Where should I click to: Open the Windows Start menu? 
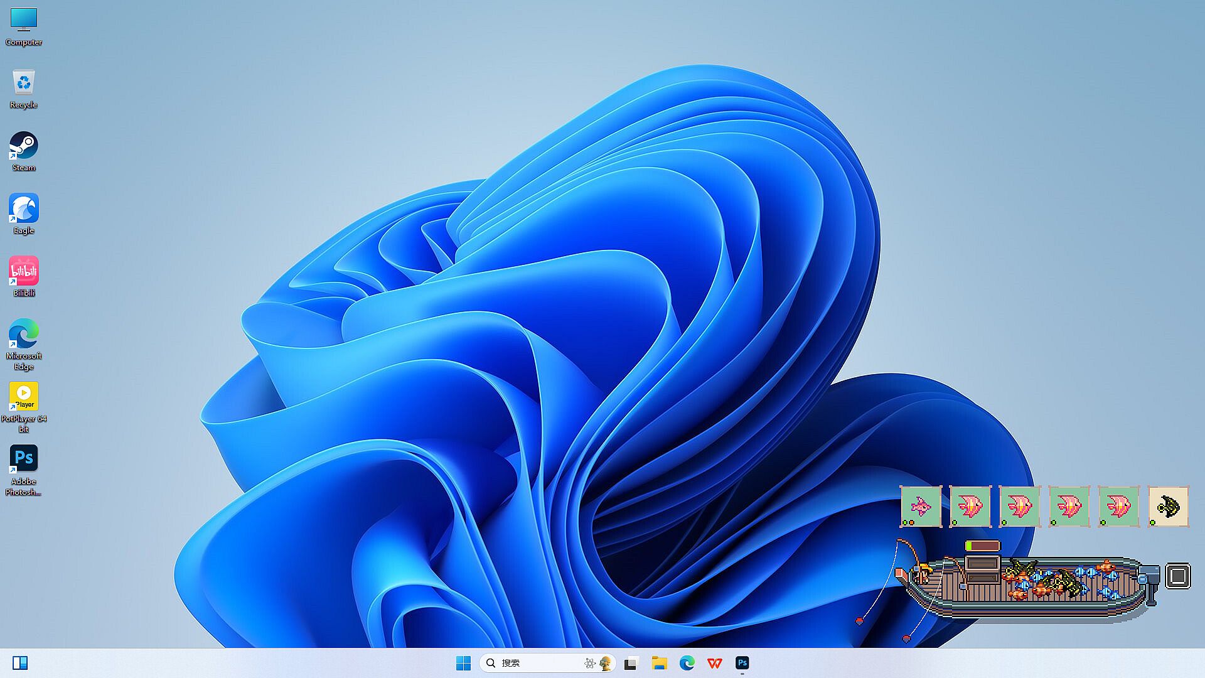click(x=463, y=663)
